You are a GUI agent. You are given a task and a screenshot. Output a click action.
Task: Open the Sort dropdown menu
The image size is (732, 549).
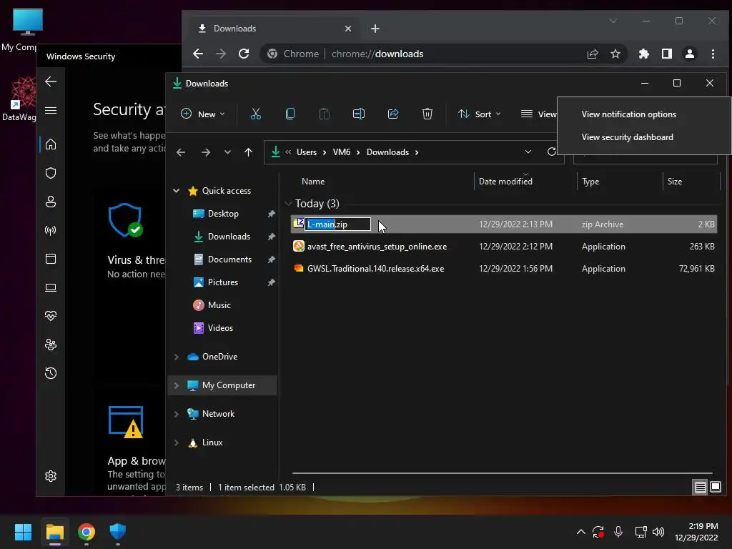coord(479,114)
